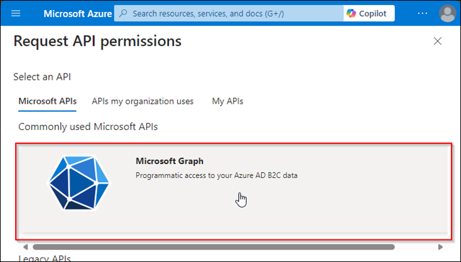Open Copilot
Viewport: 461px width, 262px height.
click(369, 13)
